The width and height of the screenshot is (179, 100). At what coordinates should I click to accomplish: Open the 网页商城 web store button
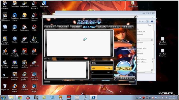(114, 27)
